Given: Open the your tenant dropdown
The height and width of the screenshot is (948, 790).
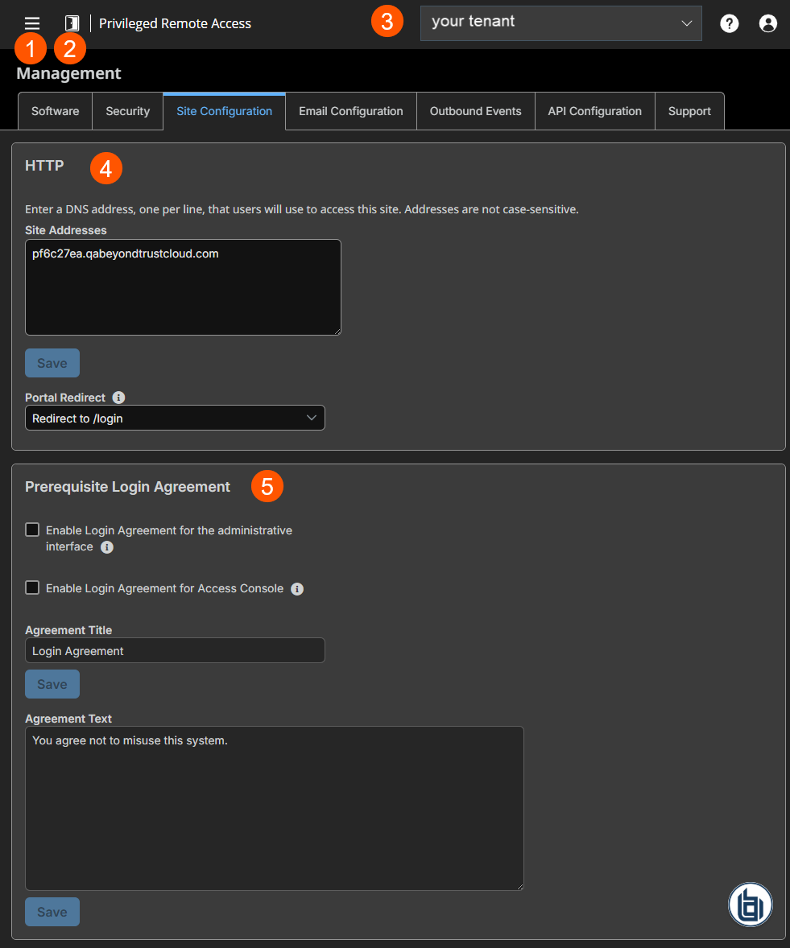Looking at the screenshot, I should coord(560,23).
